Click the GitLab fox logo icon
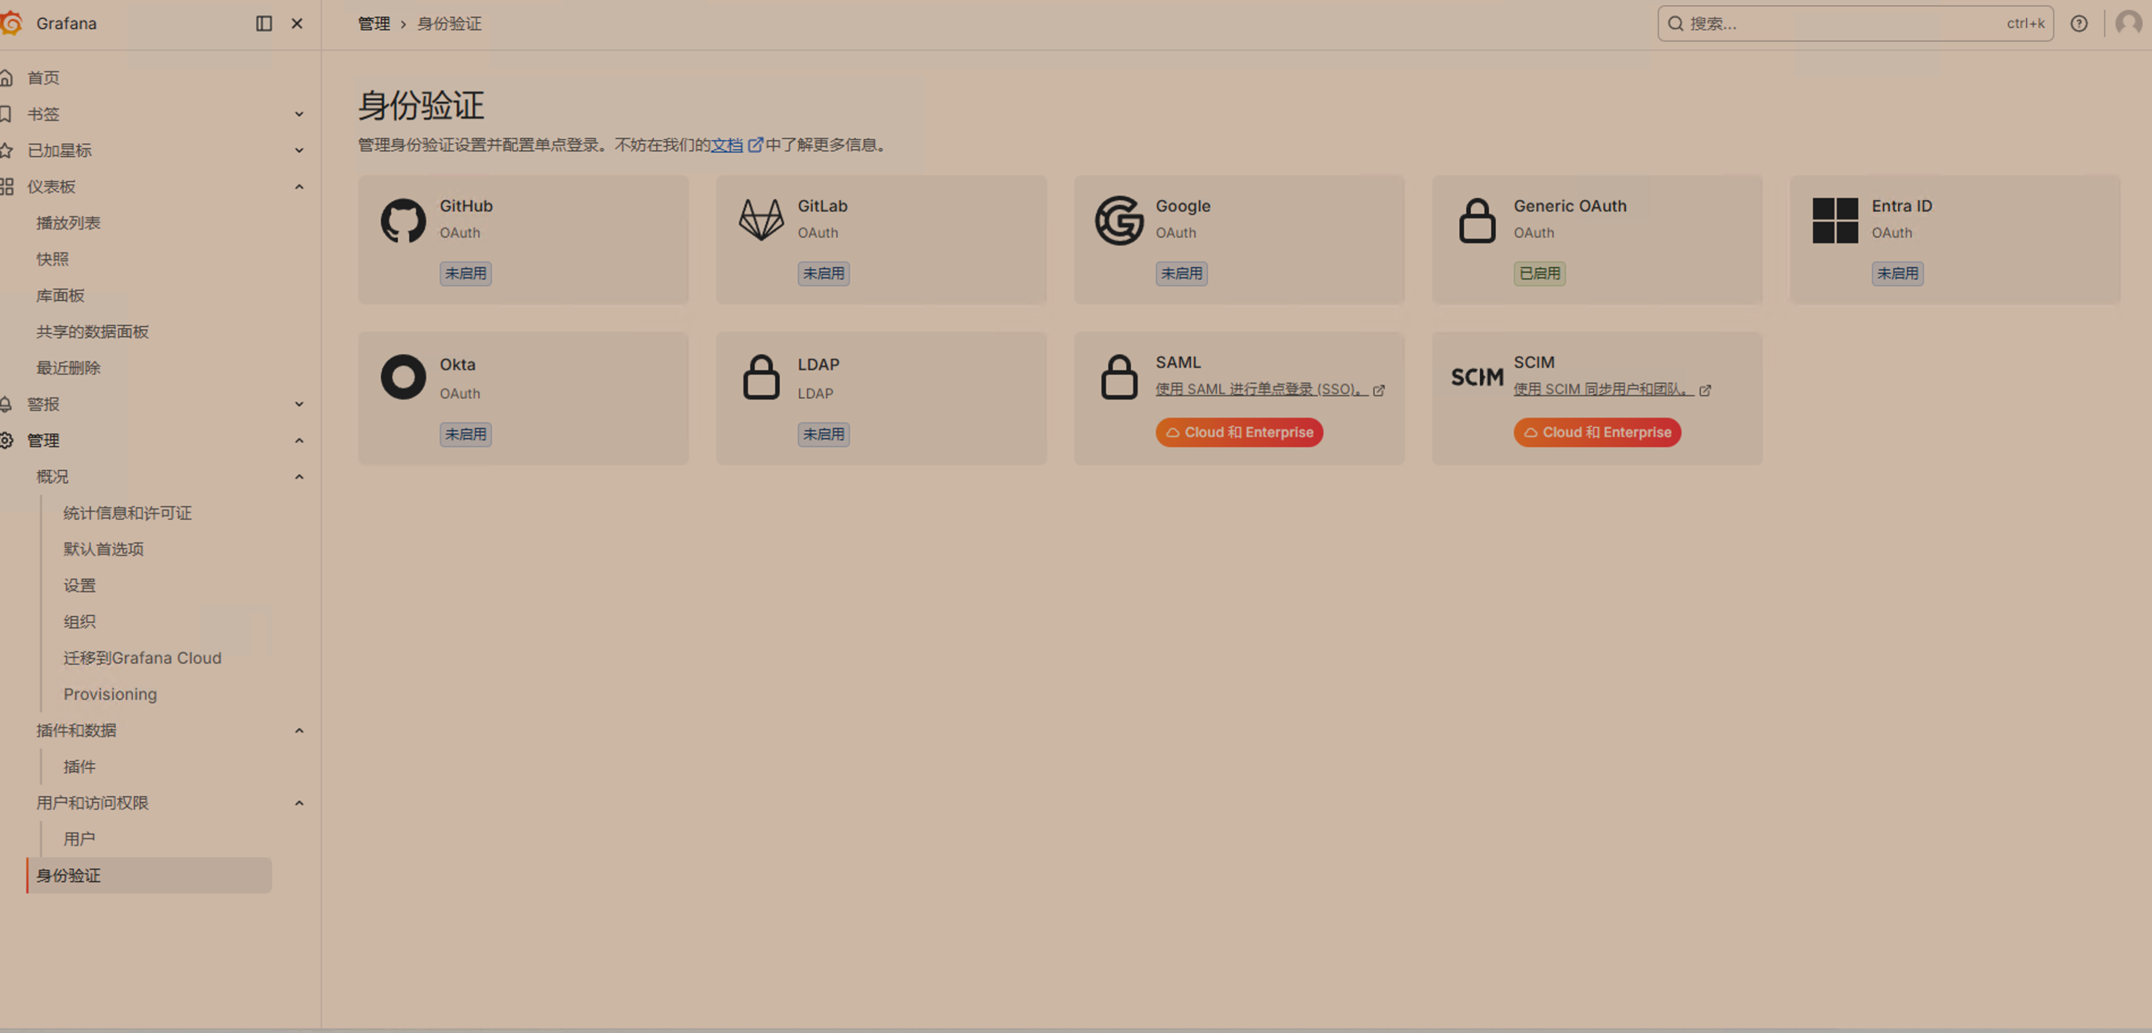This screenshot has width=2152, height=1033. 761,221
